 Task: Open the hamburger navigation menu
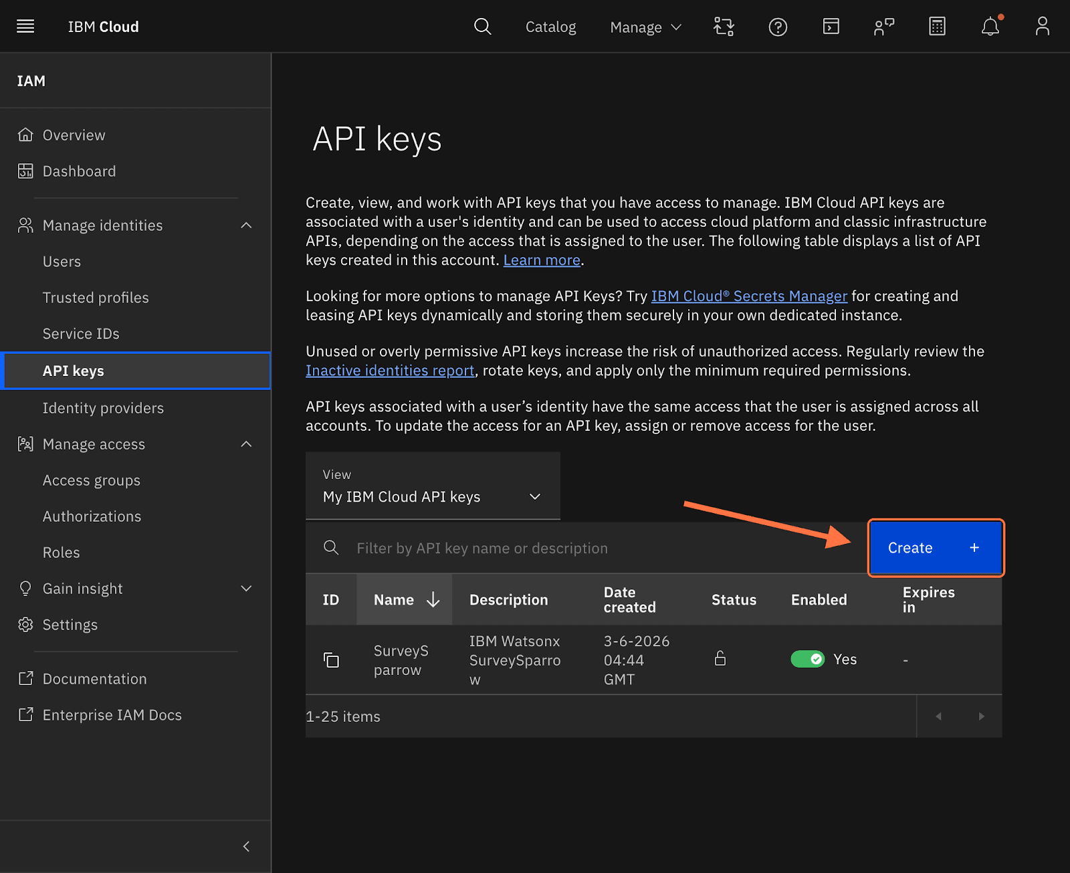pyautogui.click(x=25, y=27)
